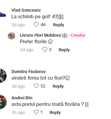Open Andrei Btn's profile photo
Viewport: 111px width, 119px height.
tap(3, 102)
